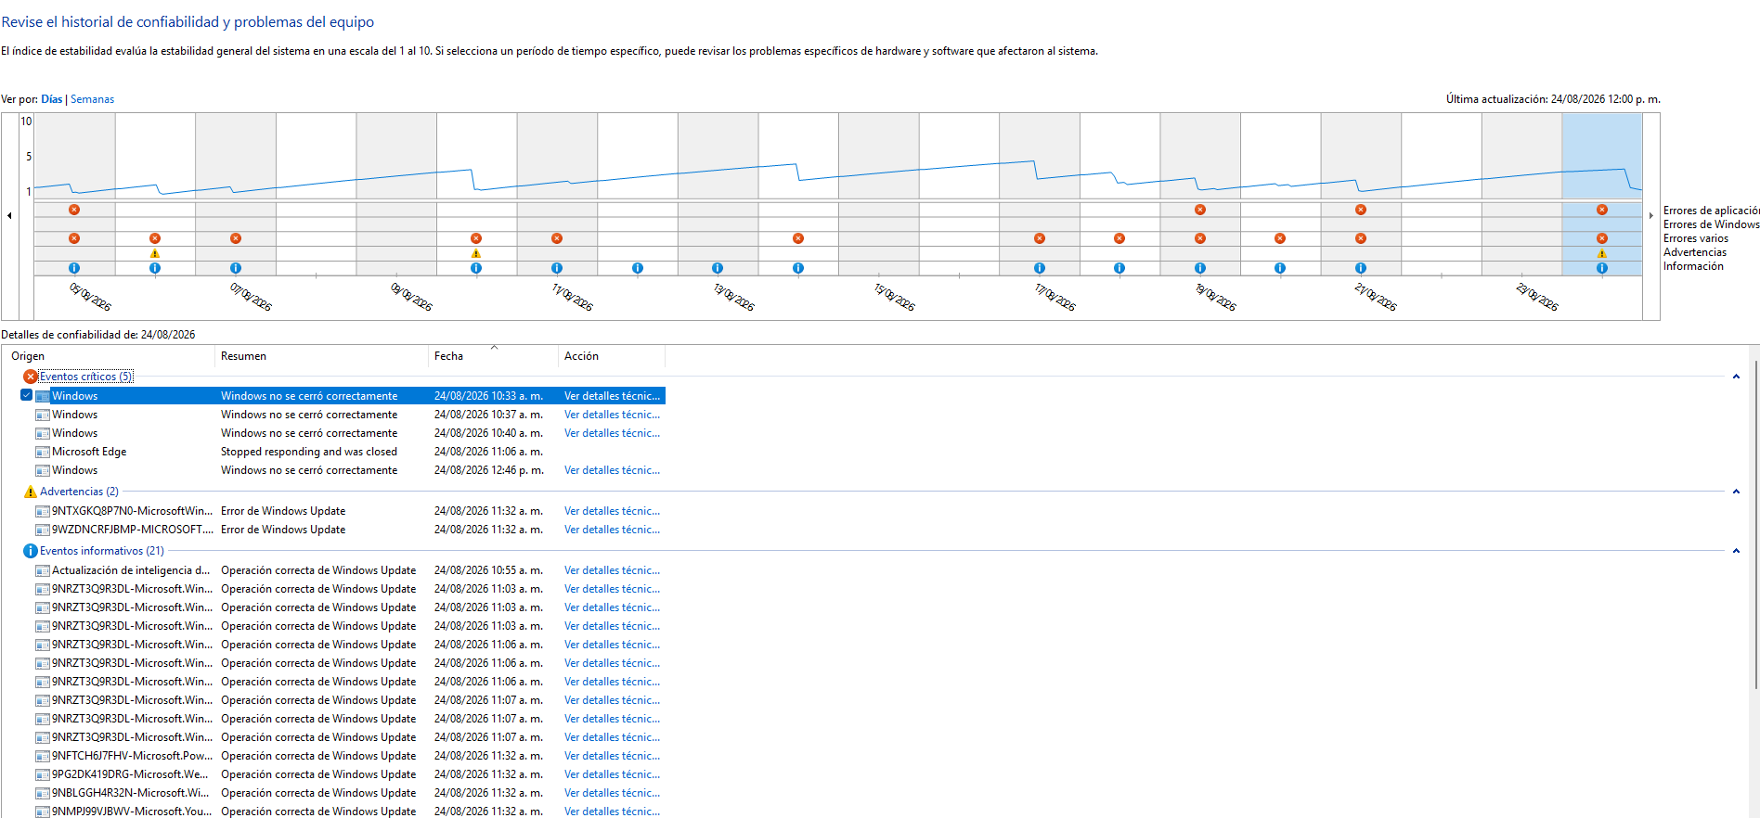The width and height of the screenshot is (1760, 818).
Task: Uncheck the selected Windows 10:33 a. m. row checkbox
Action: pos(27,395)
